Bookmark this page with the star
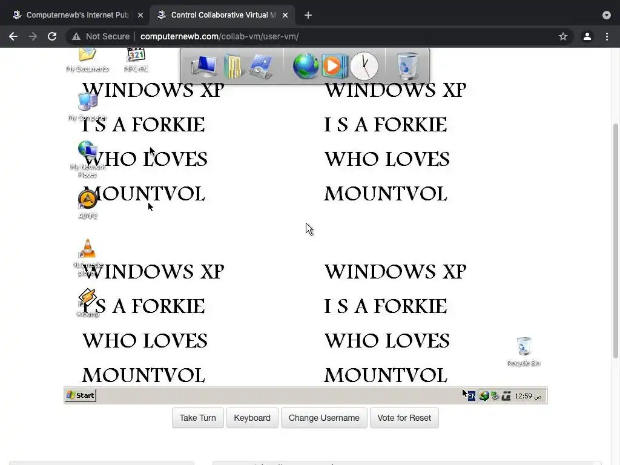Viewport: 620px width, 465px height. pyautogui.click(x=563, y=36)
